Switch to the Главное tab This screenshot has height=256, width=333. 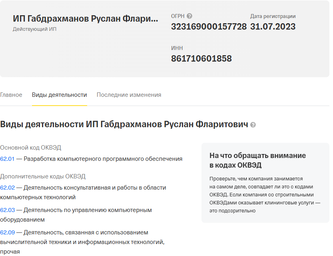click(11, 95)
